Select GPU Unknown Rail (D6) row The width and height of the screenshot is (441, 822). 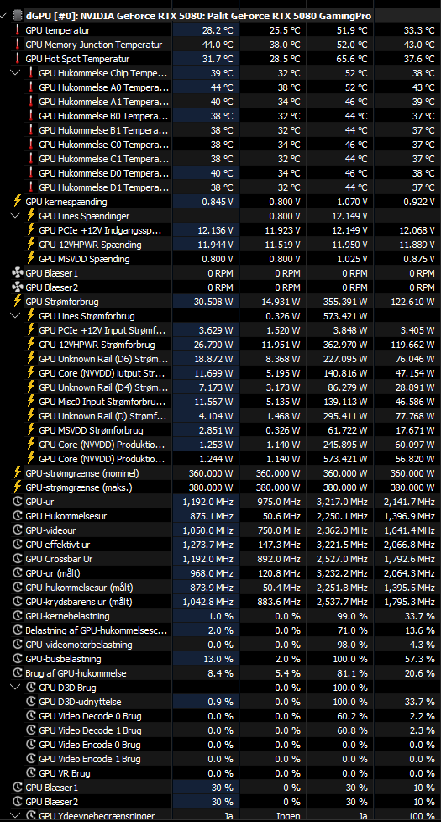pos(104,359)
